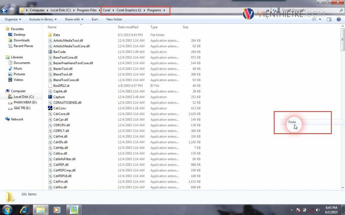Select the Capture application icon
The image size is (345, 215).
pyautogui.click(x=50, y=97)
